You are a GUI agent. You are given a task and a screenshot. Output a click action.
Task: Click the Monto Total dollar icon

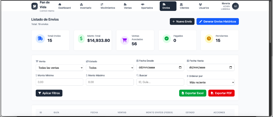(x=81, y=39)
